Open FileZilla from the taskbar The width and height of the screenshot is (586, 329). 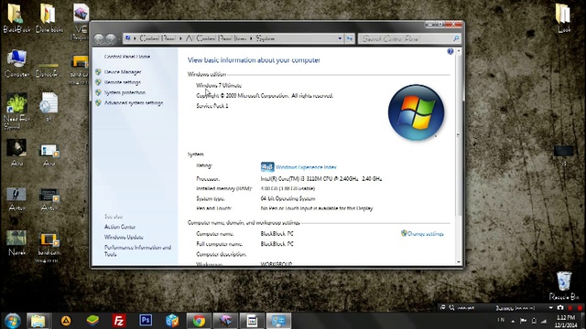[x=118, y=321]
